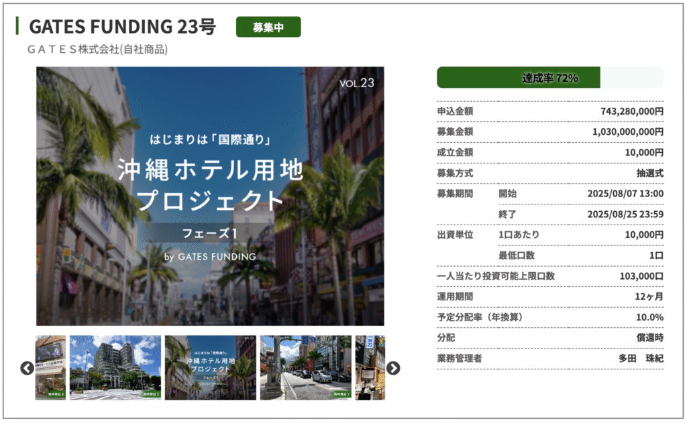Click the next thumbnail arrow icon
687x423 pixels.
pos(393,368)
